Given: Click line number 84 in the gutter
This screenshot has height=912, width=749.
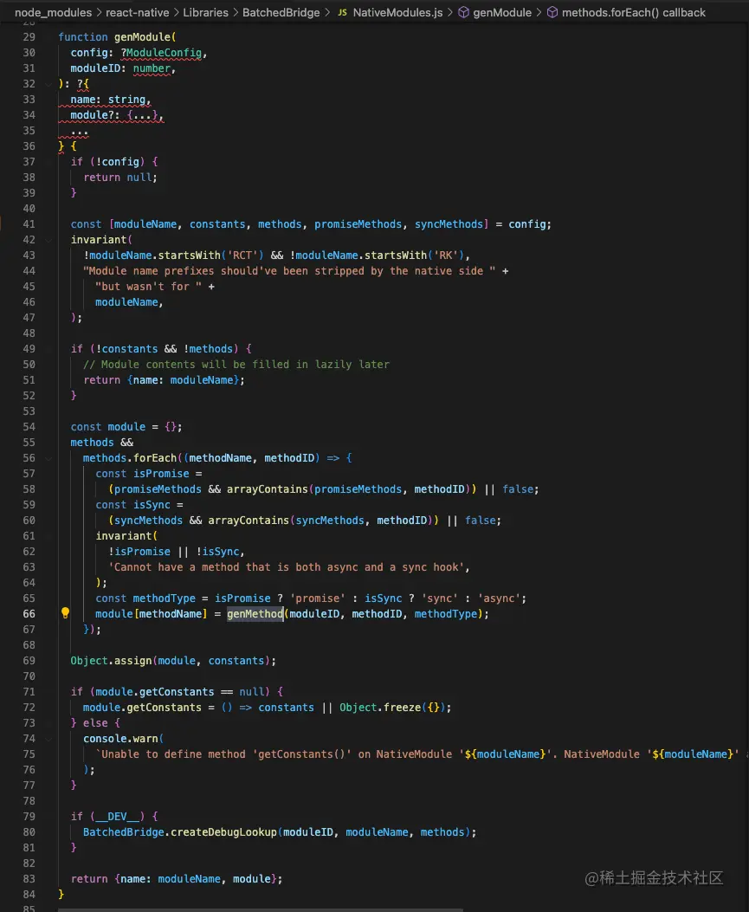Looking at the screenshot, I should coord(29,895).
